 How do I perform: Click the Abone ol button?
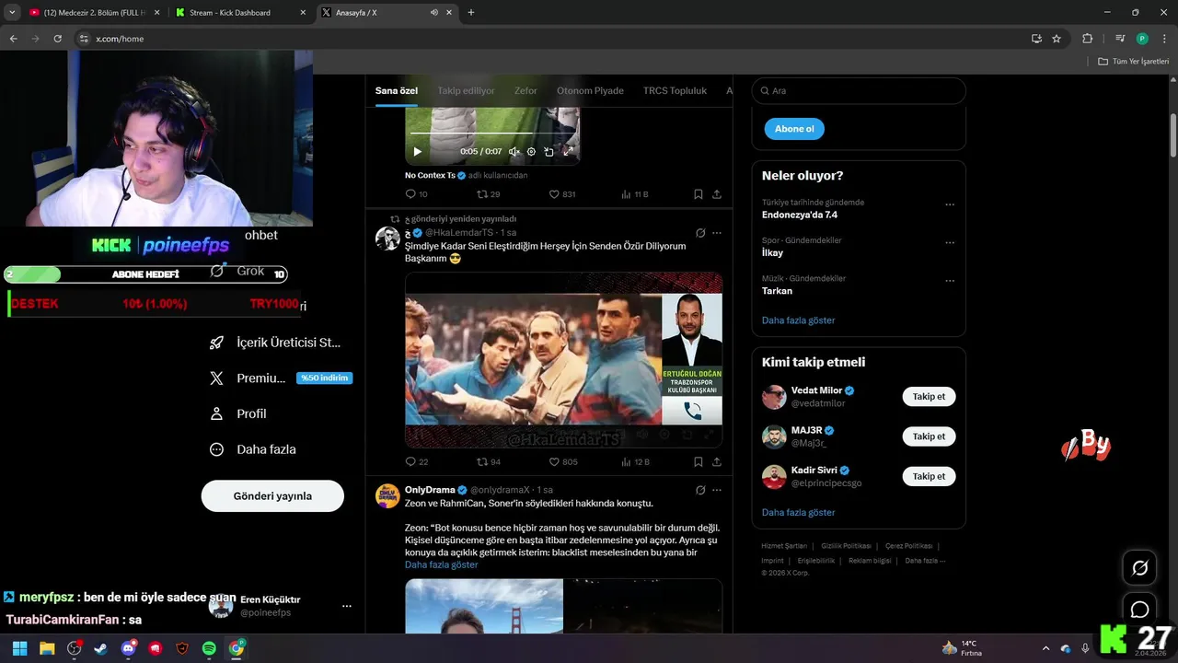[794, 129]
